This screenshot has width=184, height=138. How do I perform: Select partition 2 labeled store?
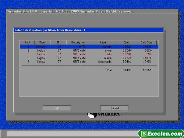click(x=89, y=50)
